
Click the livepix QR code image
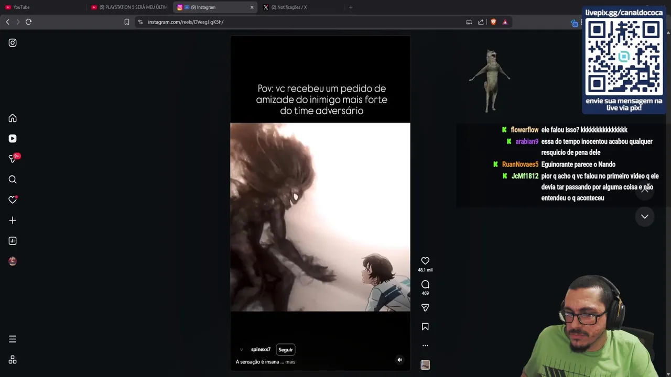624,57
